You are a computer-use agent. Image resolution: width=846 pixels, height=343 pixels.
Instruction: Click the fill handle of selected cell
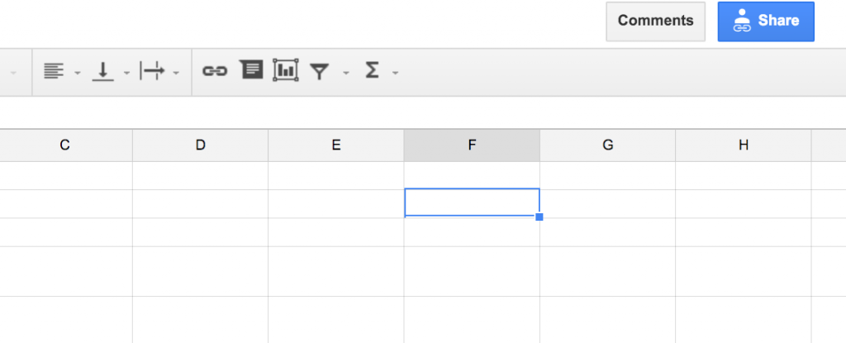click(x=539, y=217)
